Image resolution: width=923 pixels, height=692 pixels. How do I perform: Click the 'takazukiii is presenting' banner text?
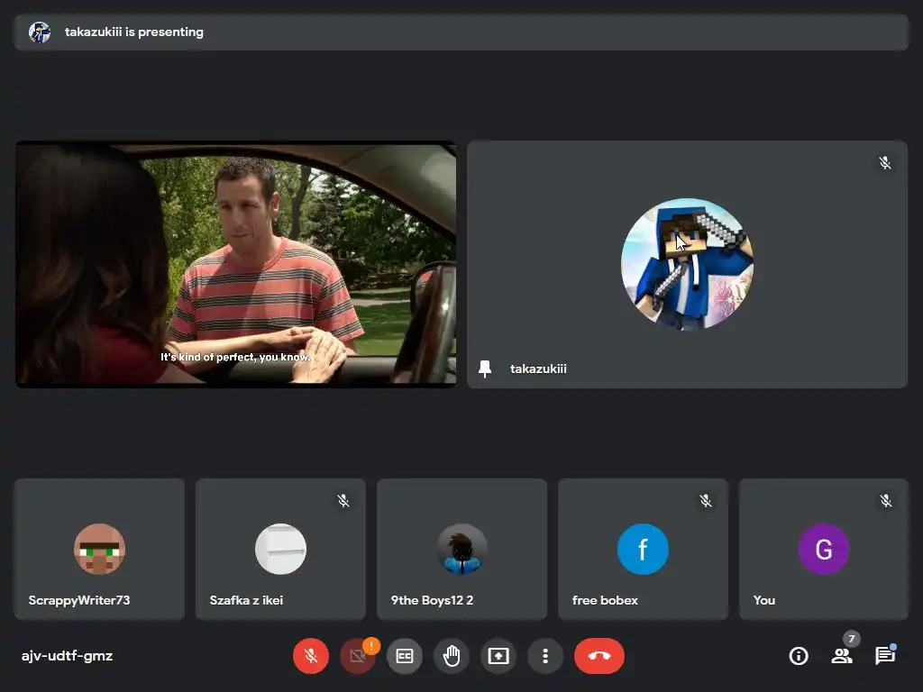point(134,32)
